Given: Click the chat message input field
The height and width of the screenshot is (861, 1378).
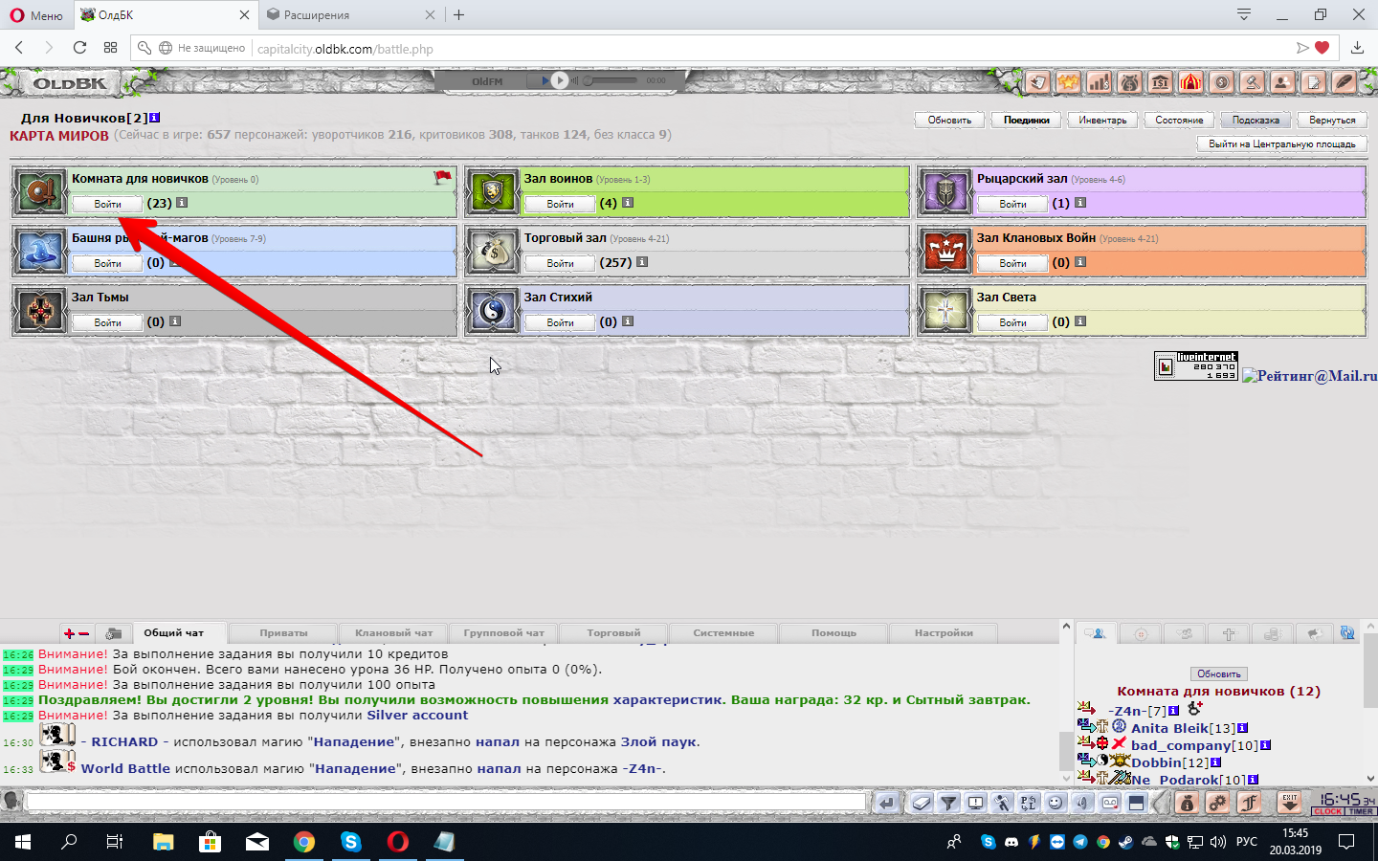Looking at the screenshot, I should tap(445, 803).
